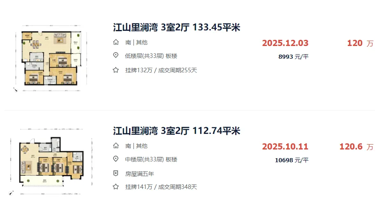This screenshot has width=384, height=207.
Task: Click compass icon under first floor plan
Action: (x=16, y=89)
